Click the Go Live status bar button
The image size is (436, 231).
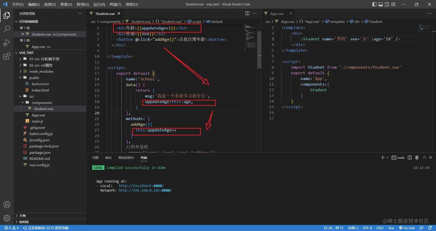[407, 228]
